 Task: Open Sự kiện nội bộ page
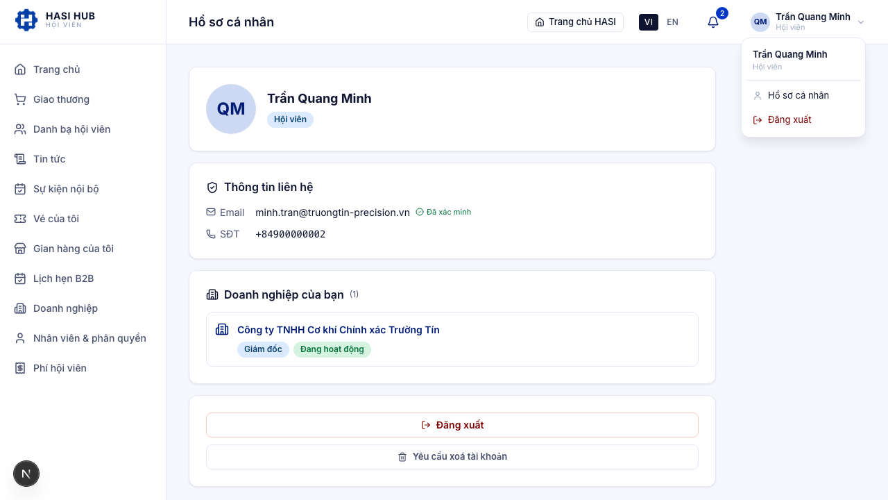coord(83,189)
